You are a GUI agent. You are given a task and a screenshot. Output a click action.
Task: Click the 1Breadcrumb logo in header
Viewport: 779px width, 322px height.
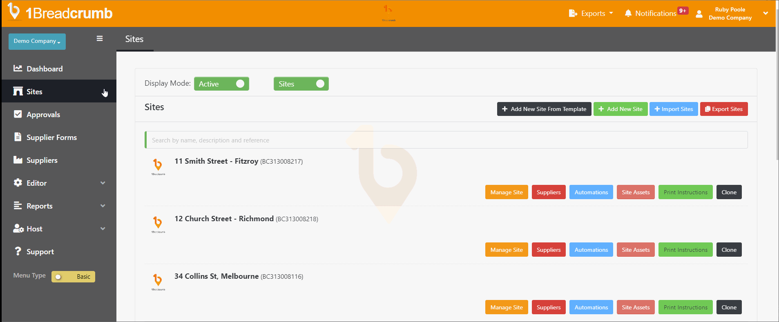coord(60,13)
